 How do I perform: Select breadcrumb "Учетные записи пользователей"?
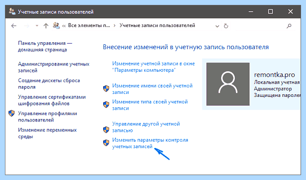[x=157, y=26]
